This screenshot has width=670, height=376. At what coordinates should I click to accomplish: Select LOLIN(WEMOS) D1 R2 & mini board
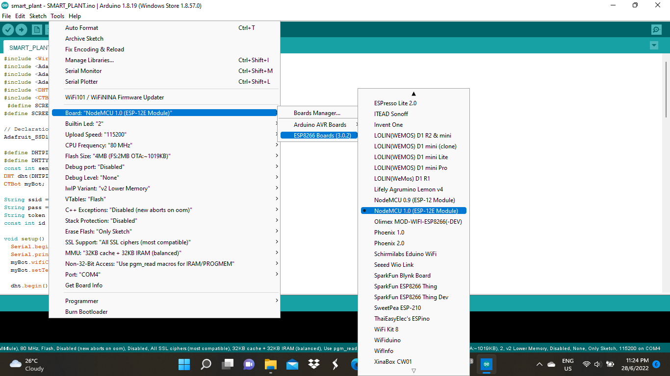pyautogui.click(x=413, y=136)
